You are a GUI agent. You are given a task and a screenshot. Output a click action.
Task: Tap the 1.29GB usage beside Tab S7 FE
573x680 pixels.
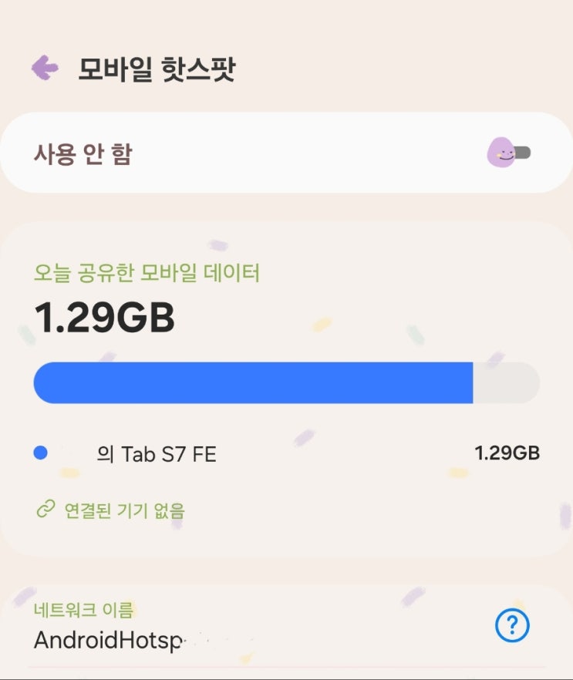pos(507,453)
